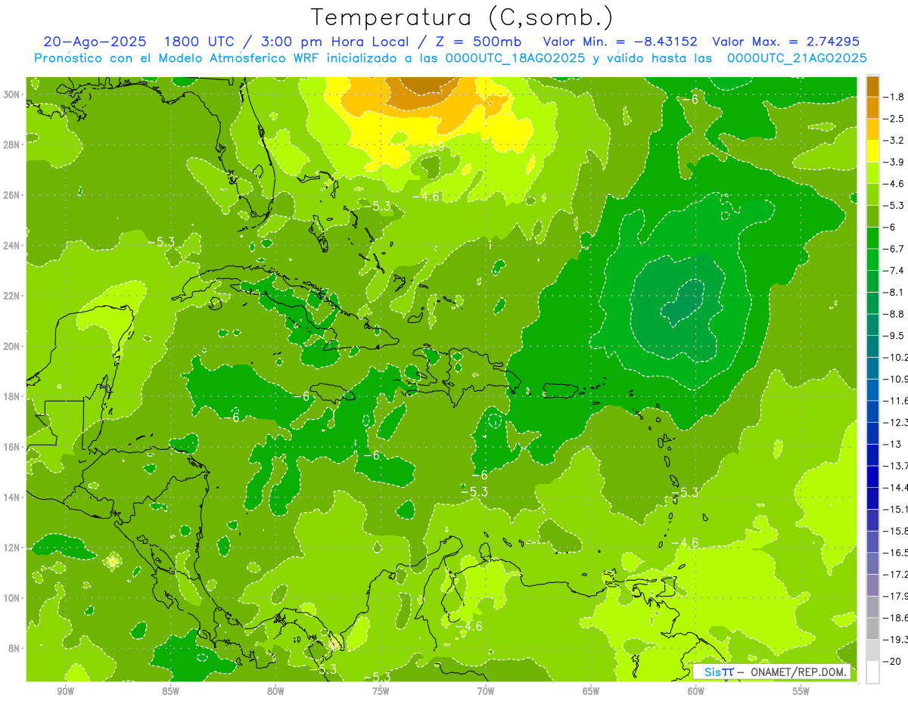Click the color bar label '-10.9'
Screen dimensions: 908x701
click(896, 379)
